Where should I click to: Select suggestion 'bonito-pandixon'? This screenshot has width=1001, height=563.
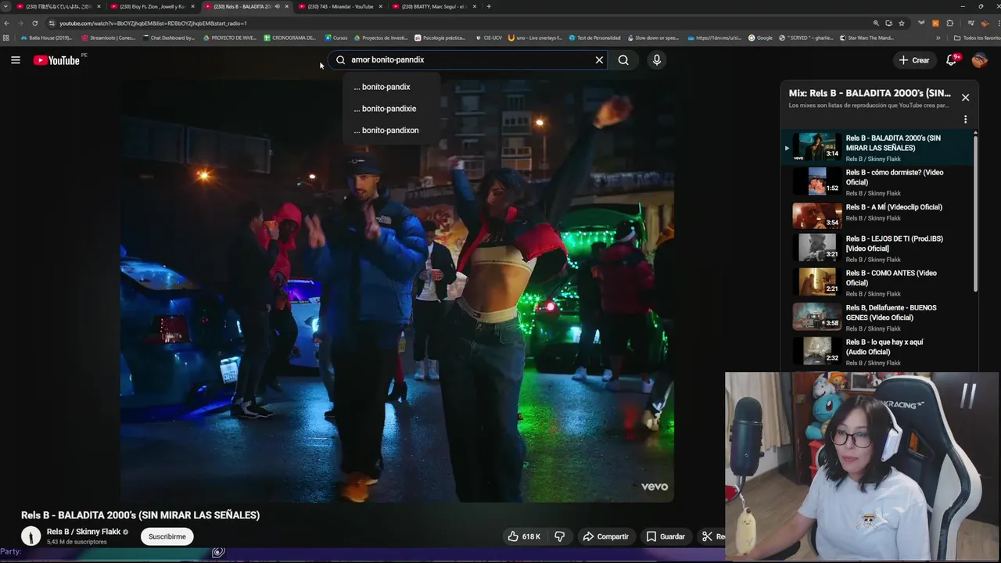tap(391, 131)
